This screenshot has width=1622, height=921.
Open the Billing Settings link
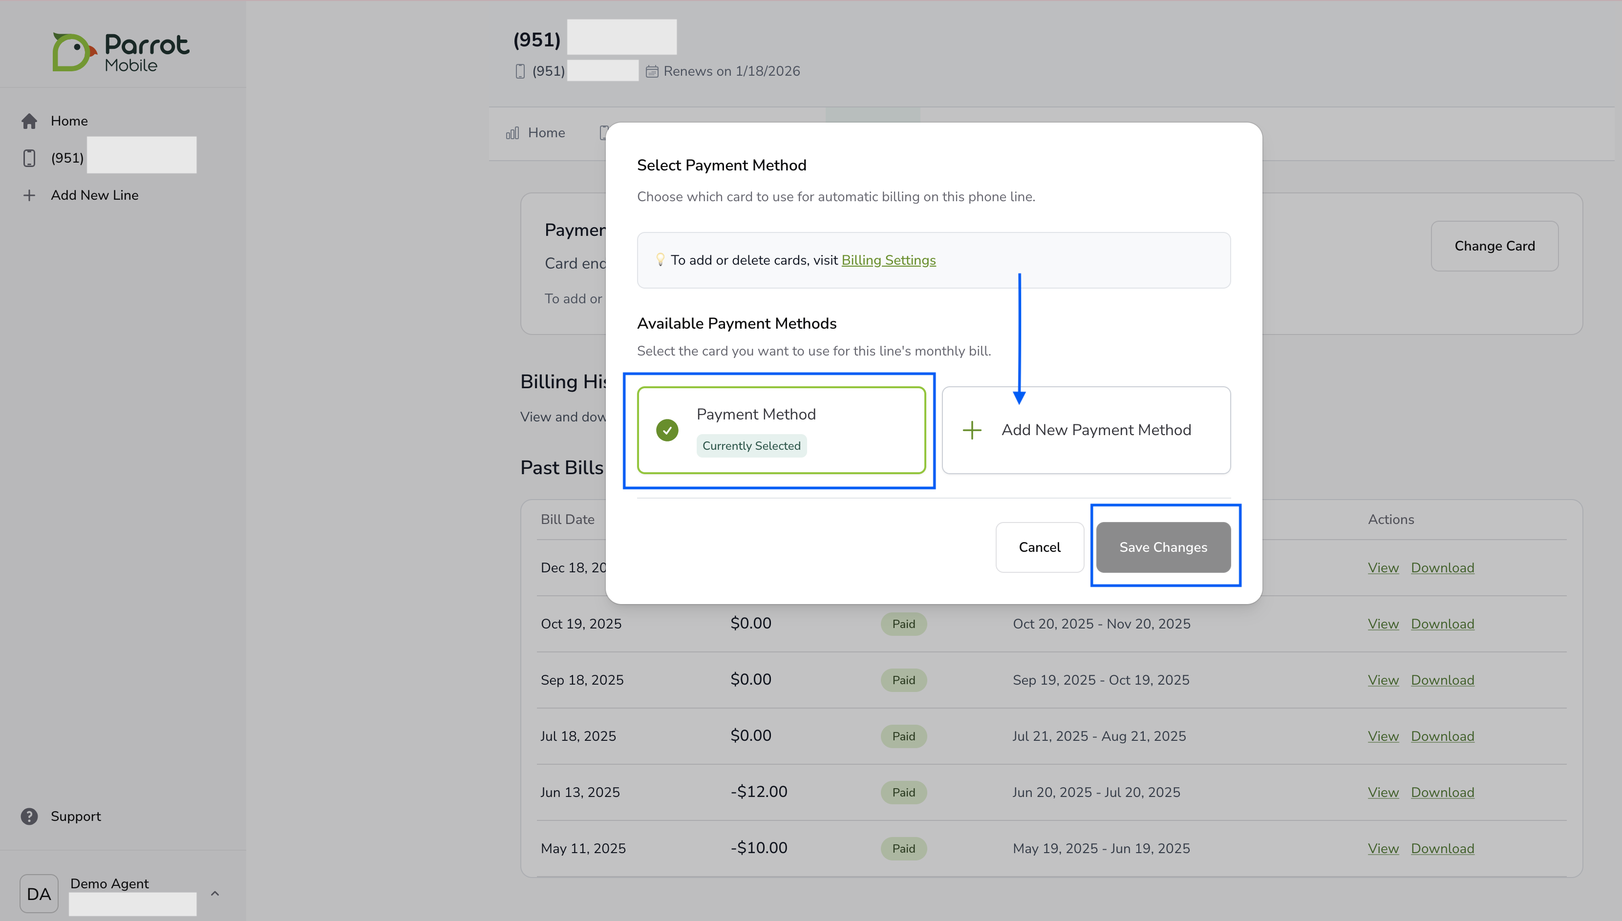[888, 260]
